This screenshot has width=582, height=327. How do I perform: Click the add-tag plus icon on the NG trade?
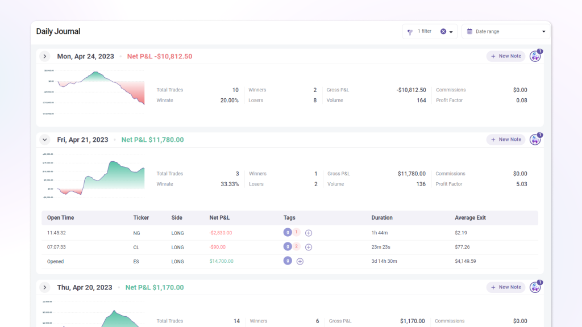pyautogui.click(x=309, y=232)
